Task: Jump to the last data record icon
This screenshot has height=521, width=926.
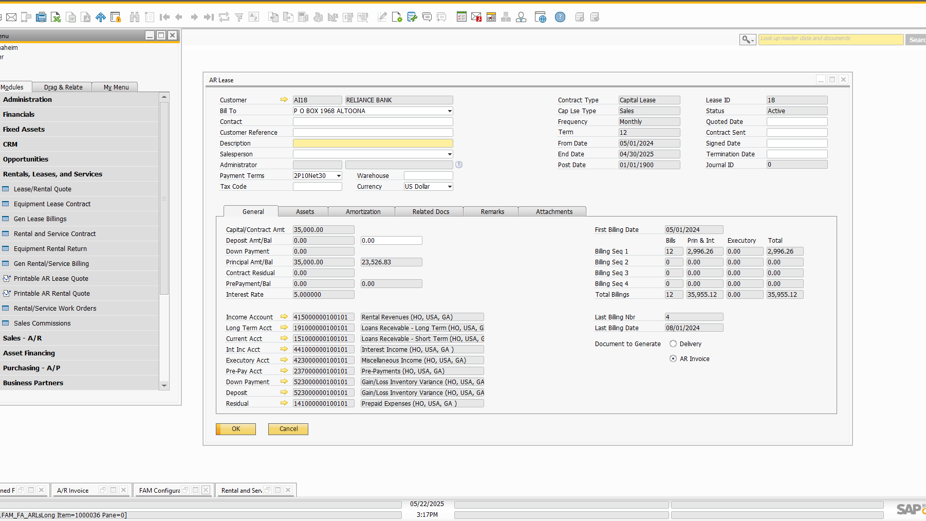Action: click(x=209, y=17)
